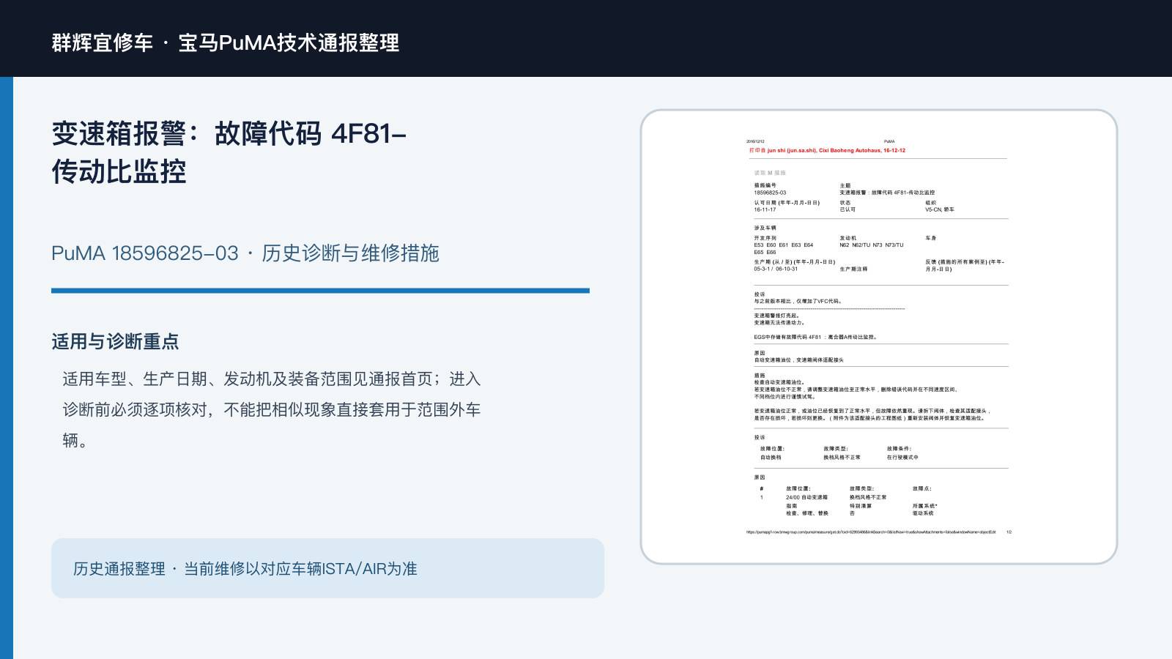Click the header title 群辉宜修车 · 宝马PuMA技术通报整理
1172x659 pixels.
pos(226,42)
